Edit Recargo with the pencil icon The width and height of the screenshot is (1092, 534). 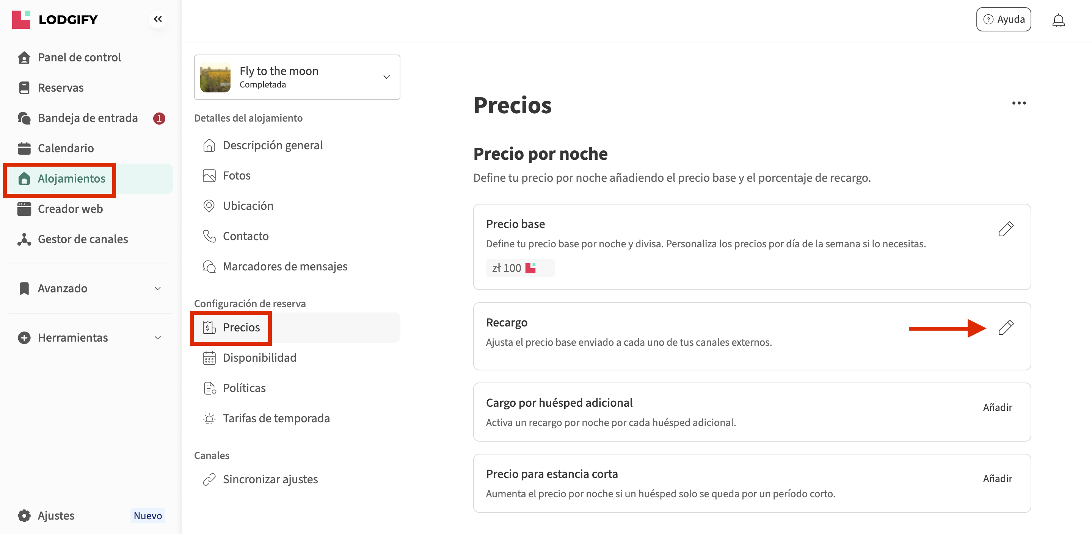click(1006, 327)
